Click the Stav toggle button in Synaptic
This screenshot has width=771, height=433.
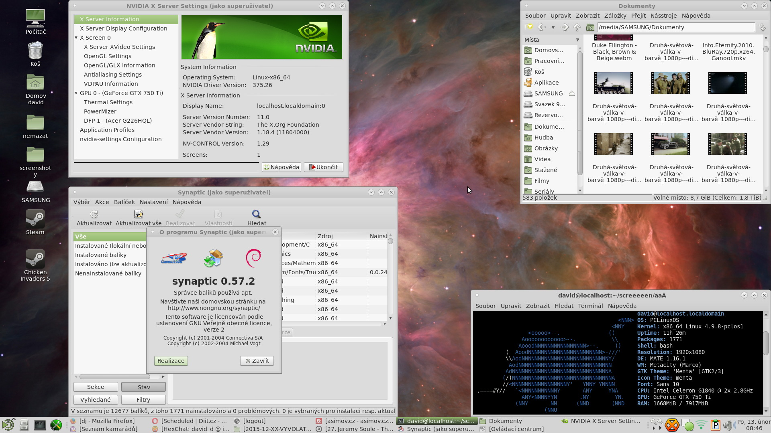click(x=144, y=387)
